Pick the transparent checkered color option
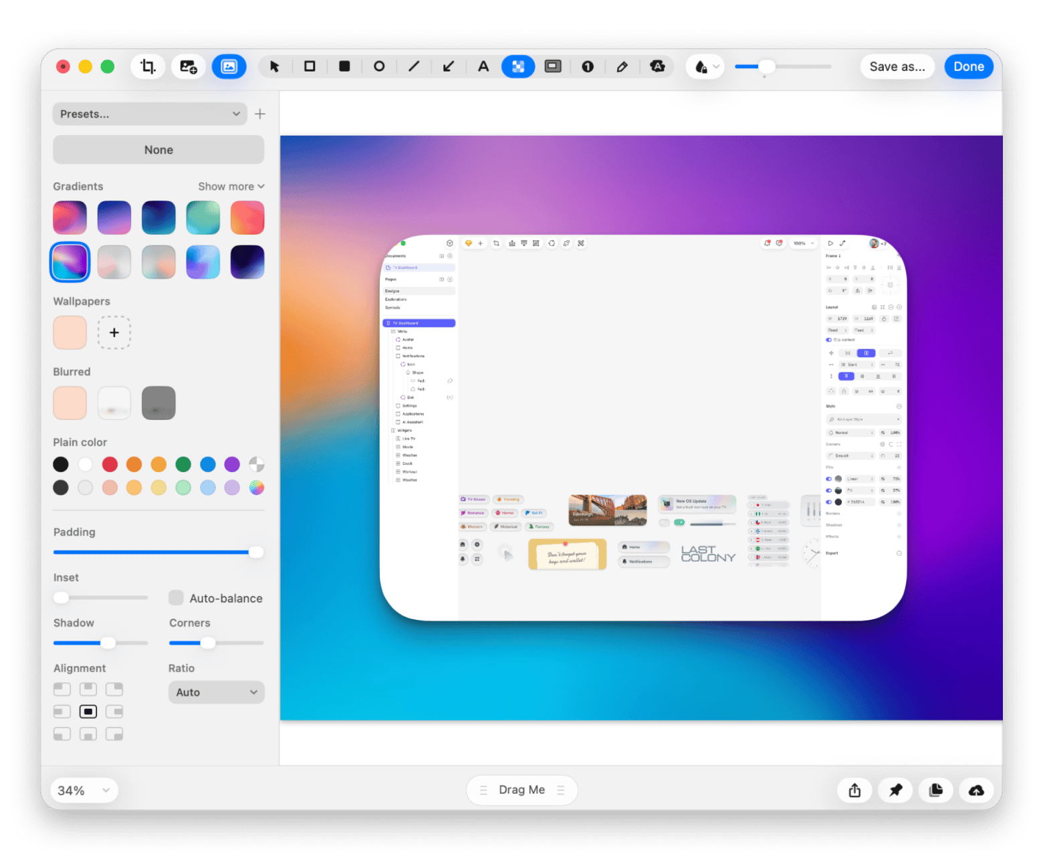 257,464
